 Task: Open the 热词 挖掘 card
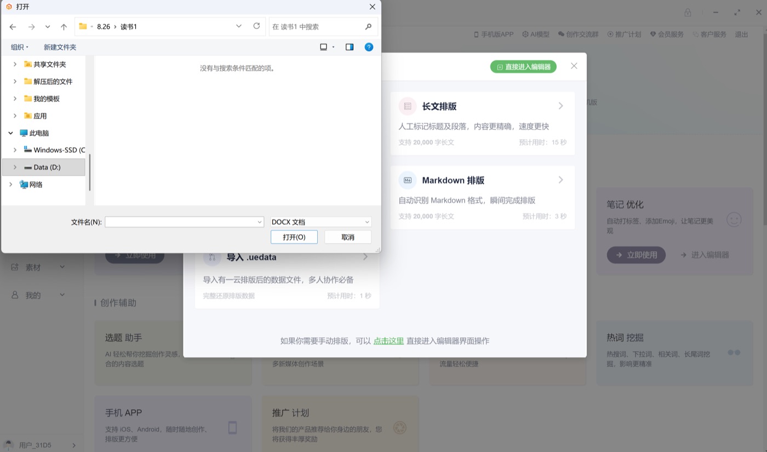pos(675,353)
